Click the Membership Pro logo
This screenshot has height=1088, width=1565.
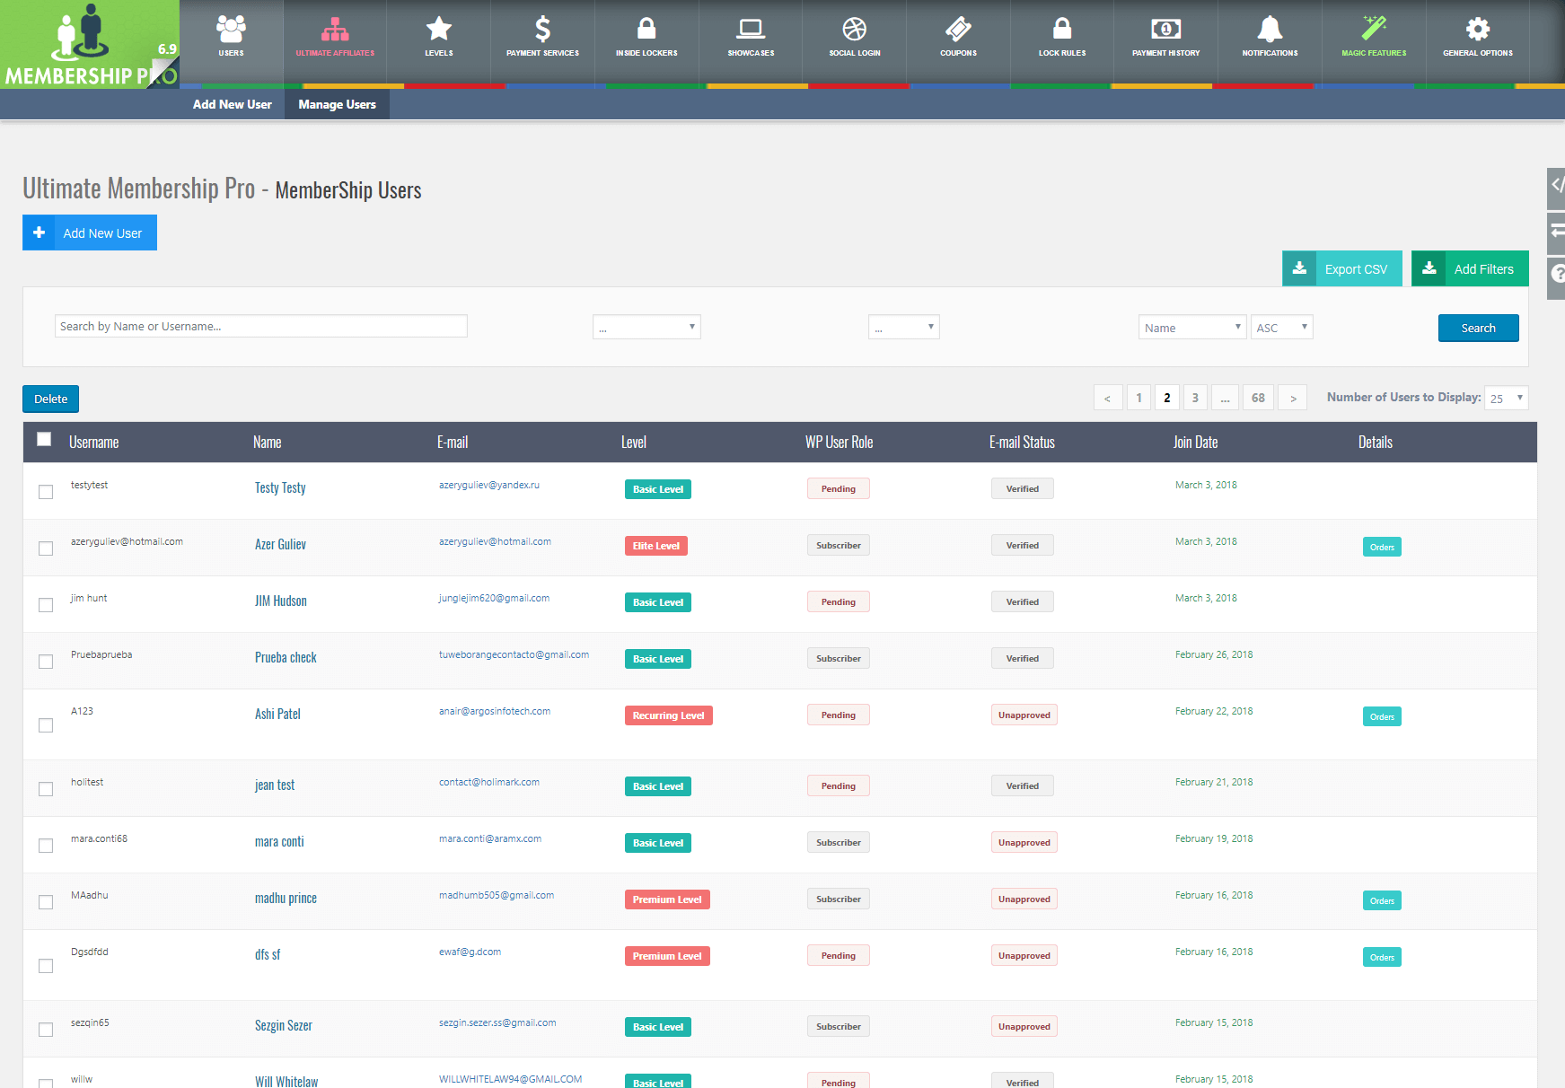(90, 44)
